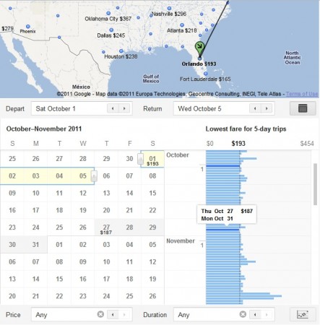Select November 15 in the calendar
The image size is (320, 325).
(59, 279)
